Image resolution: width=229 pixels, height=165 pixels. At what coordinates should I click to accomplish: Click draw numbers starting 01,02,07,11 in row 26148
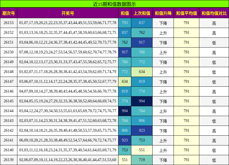pyautogui.click(x=68, y=72)
